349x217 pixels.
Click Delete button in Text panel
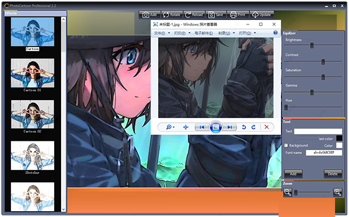333,174
